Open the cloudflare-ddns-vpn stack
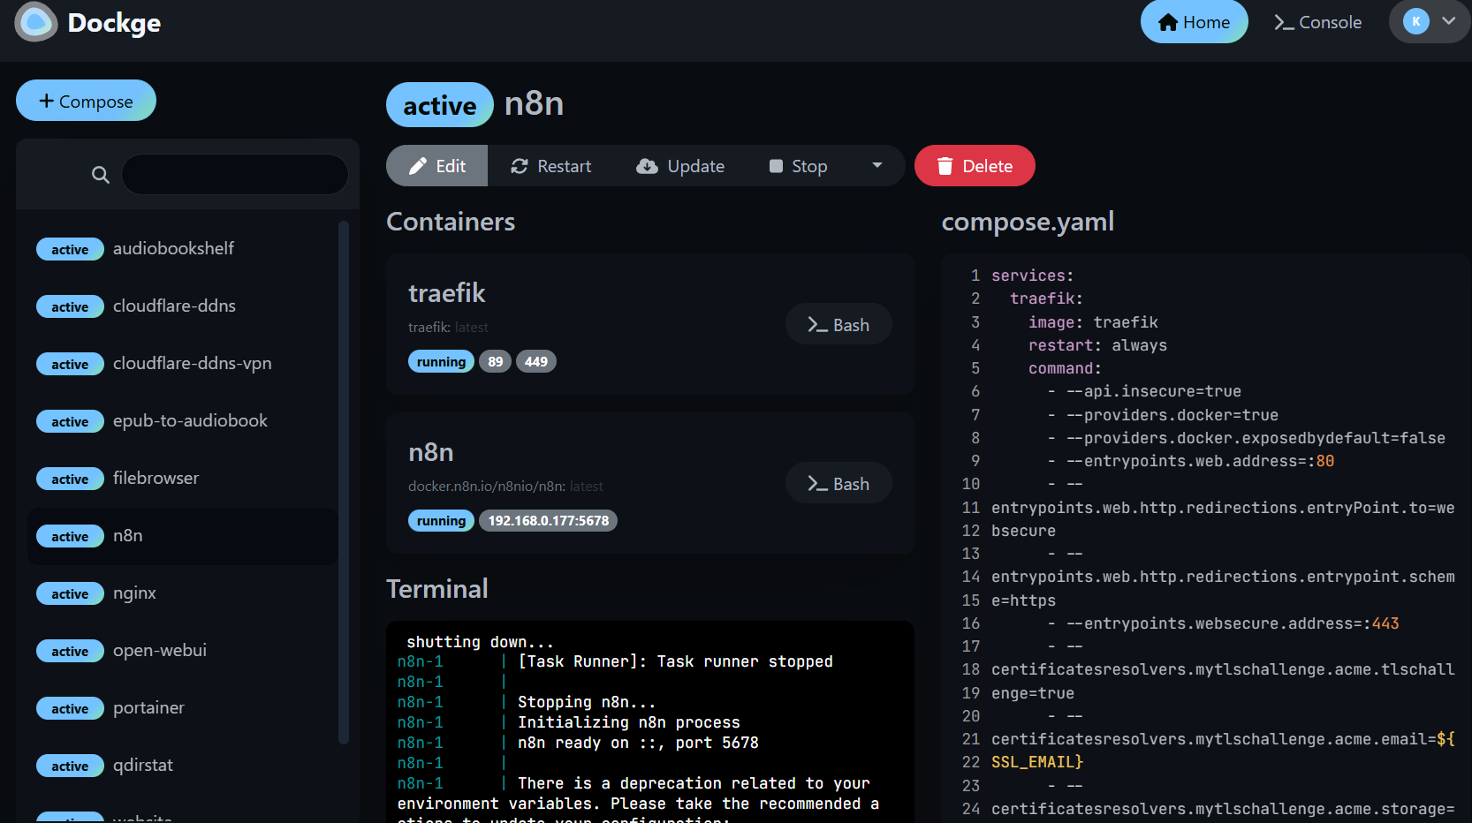Viewport: 1472px width, 823px height. (x=183, y=364)
